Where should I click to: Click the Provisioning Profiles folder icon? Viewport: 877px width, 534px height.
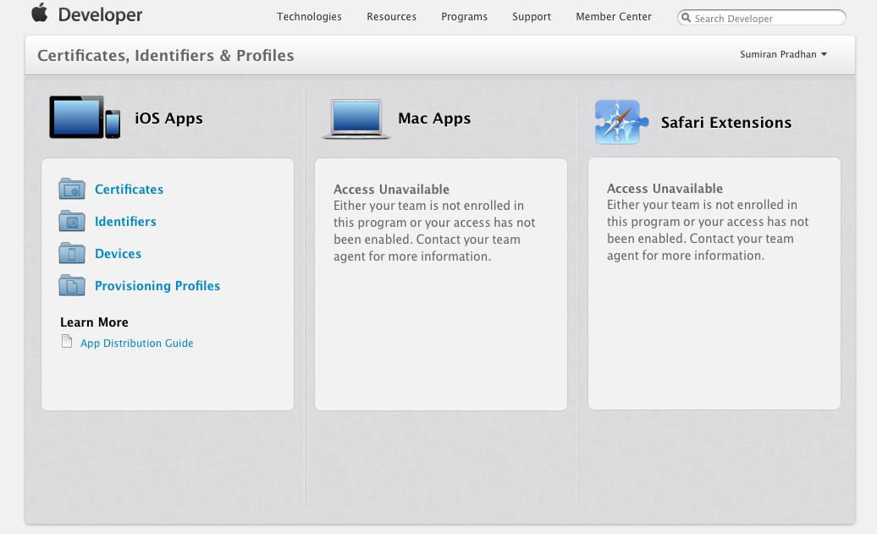[x=72, y=286]
